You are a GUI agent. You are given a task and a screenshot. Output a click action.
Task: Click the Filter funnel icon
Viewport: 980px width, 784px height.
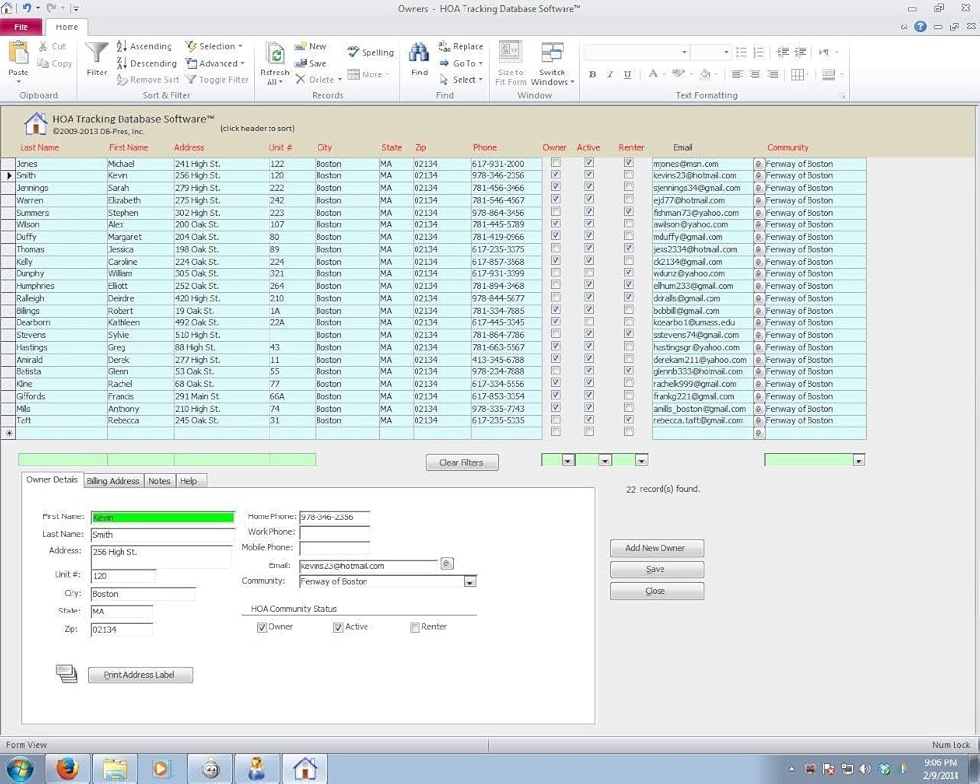click(97, 53)
